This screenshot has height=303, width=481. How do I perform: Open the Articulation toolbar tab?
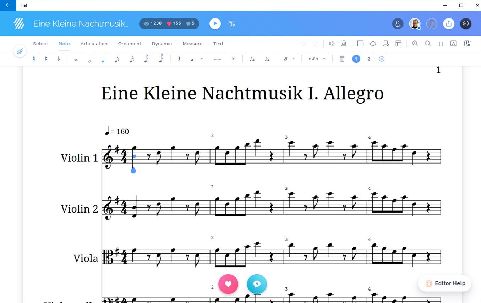94,44
